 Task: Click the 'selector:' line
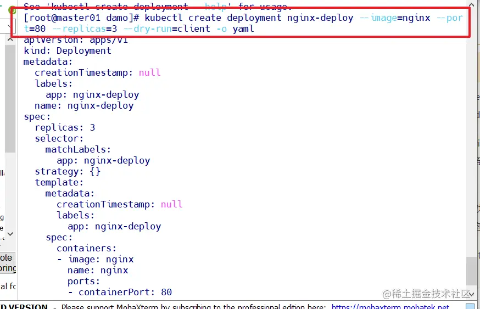[x=59, y=138]
